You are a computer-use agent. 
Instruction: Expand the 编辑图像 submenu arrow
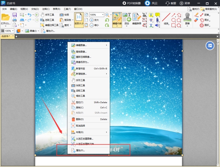pyautogui.click(x=107, y=45)
